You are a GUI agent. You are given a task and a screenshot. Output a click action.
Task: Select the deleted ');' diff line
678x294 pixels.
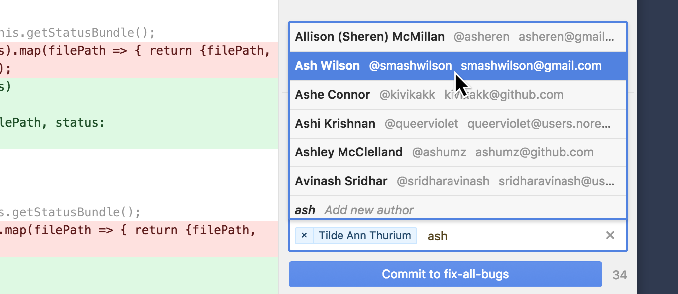tap(139, 69)
